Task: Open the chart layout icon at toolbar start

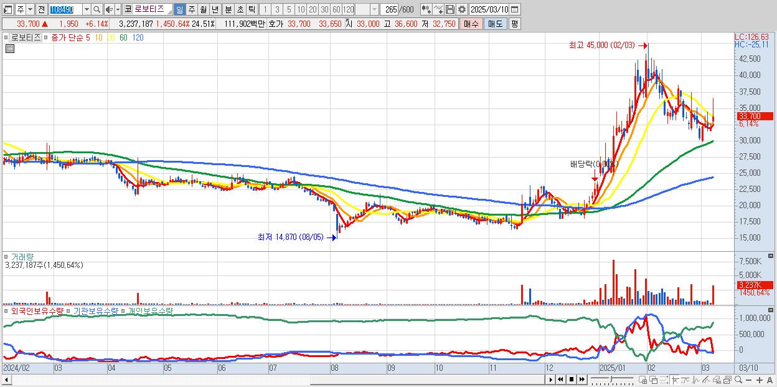Action: [x=8, y=9]
